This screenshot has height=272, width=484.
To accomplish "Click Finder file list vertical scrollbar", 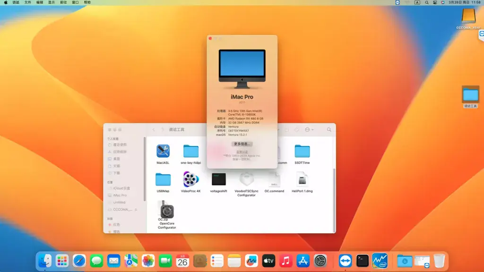I will (x=334, y=200).
